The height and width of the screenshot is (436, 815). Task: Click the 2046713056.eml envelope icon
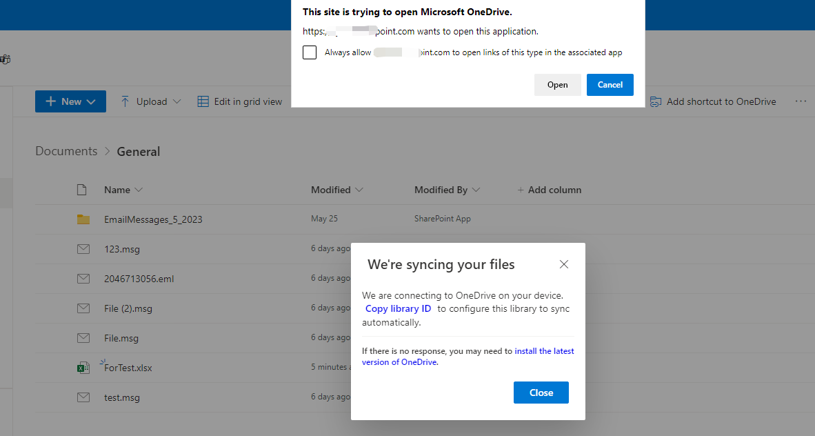coord(83,279)
